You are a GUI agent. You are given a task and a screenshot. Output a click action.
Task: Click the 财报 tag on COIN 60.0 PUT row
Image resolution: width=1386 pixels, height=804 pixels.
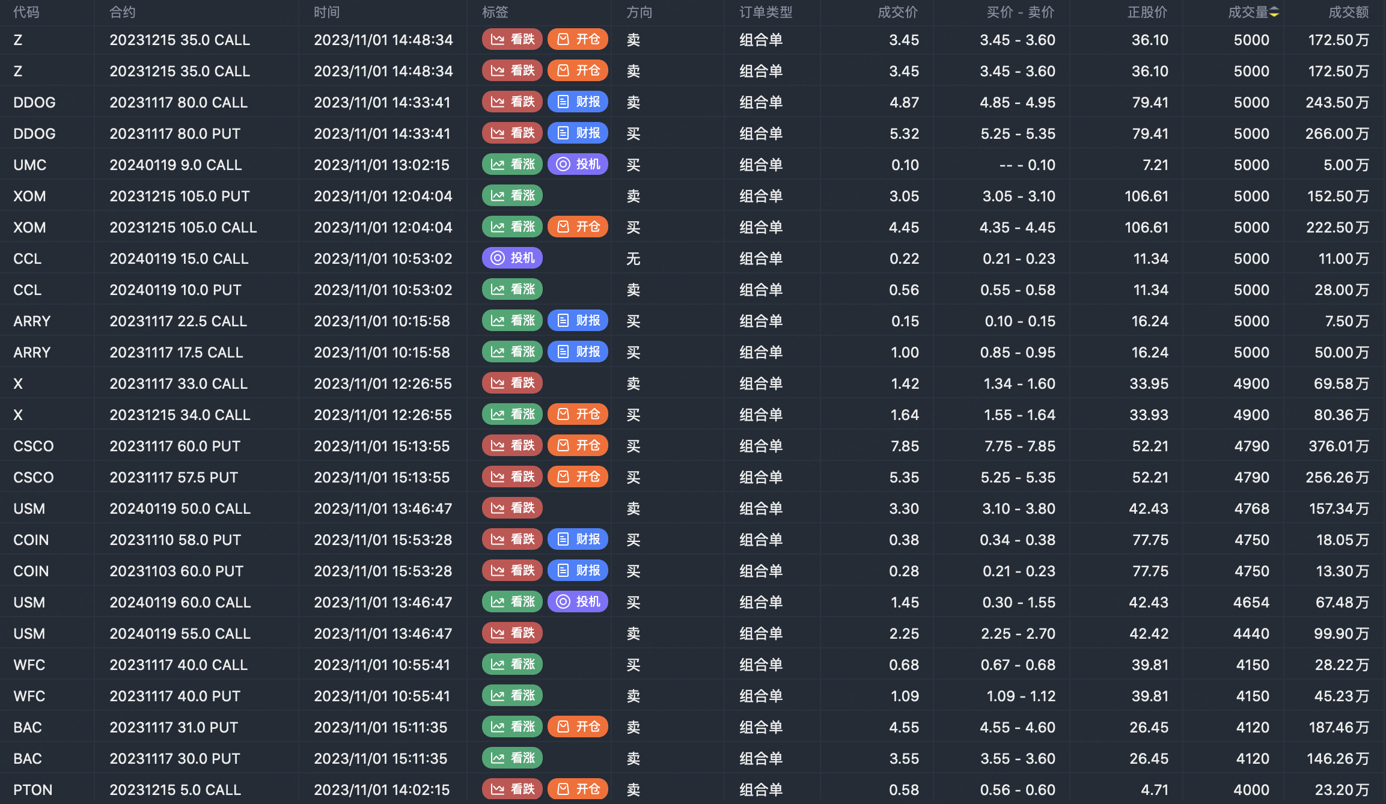click(x=578, y=570)
